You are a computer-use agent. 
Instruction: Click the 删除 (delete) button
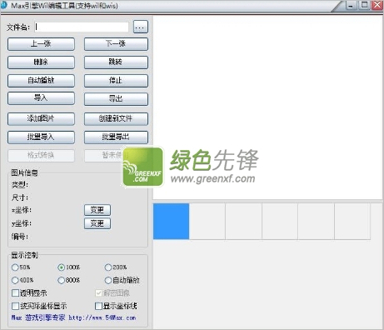(x=41, y=62)
